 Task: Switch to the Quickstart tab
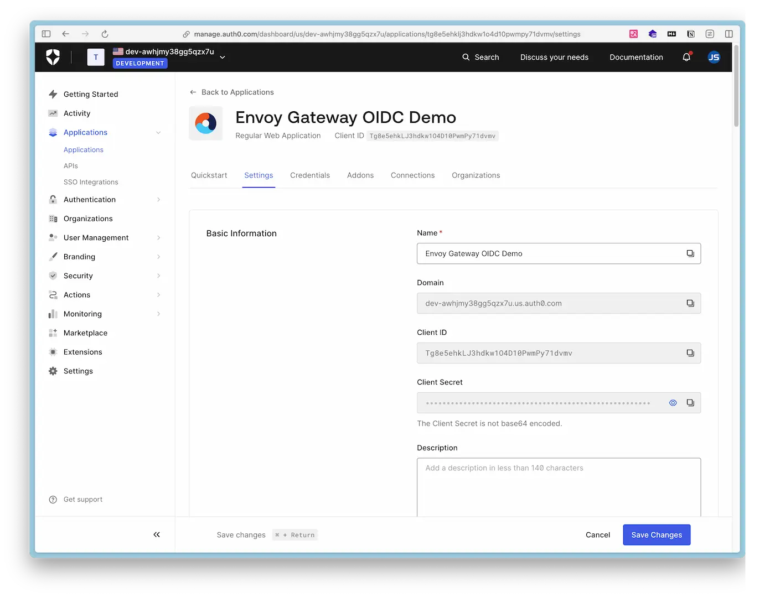[209, 175]
